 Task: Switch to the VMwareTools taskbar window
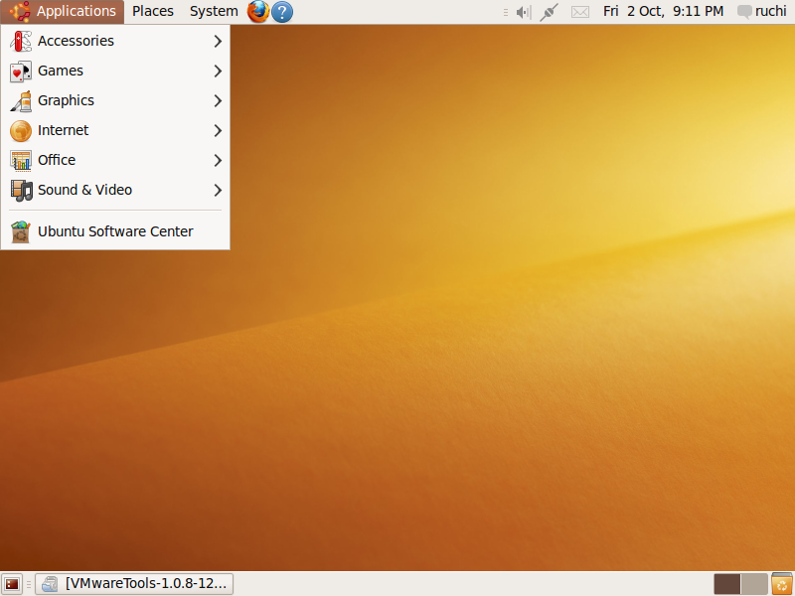(134, 584)
